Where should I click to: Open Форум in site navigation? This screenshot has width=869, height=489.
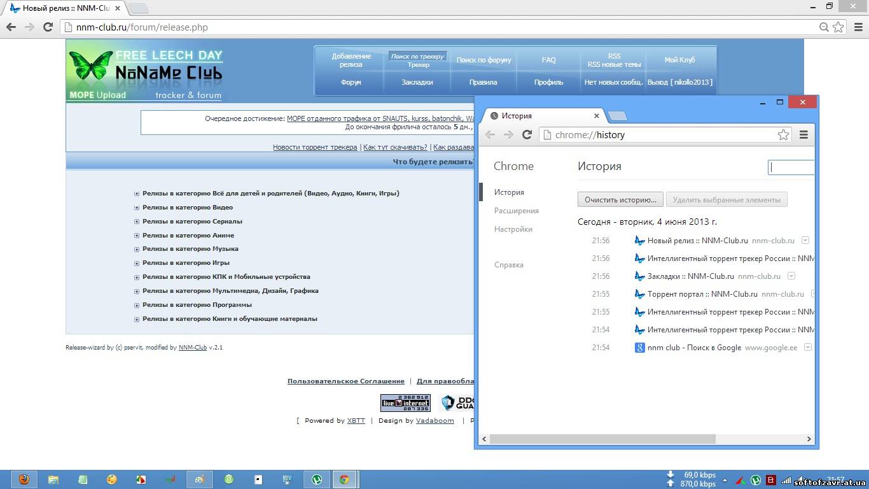(x=351, y=82)
